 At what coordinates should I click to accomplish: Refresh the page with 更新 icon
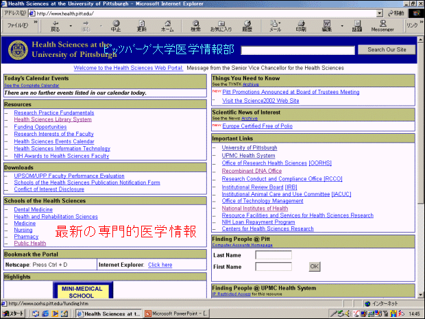pos(141,25)
